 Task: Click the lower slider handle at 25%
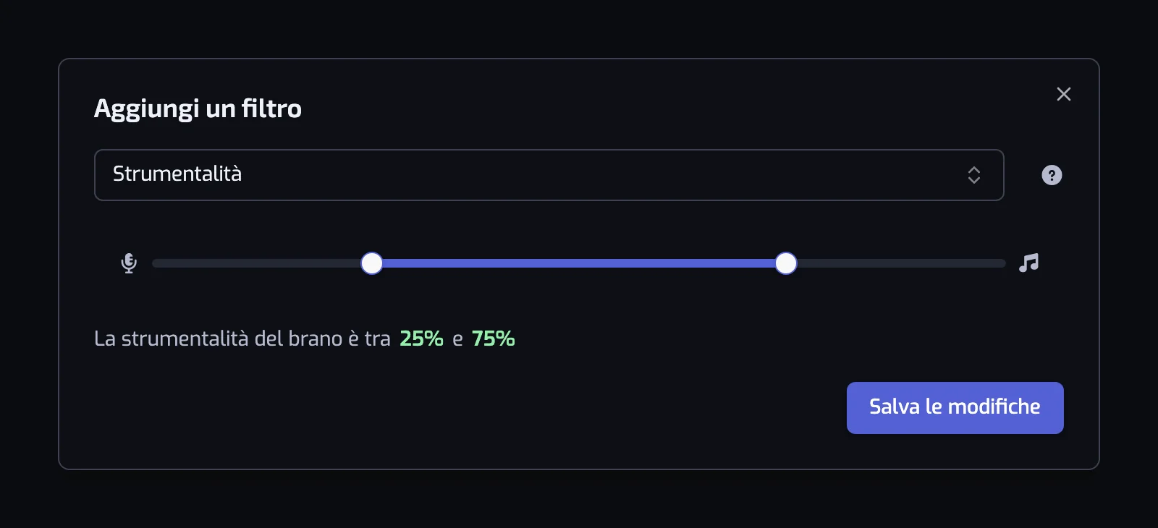[372, 263]
